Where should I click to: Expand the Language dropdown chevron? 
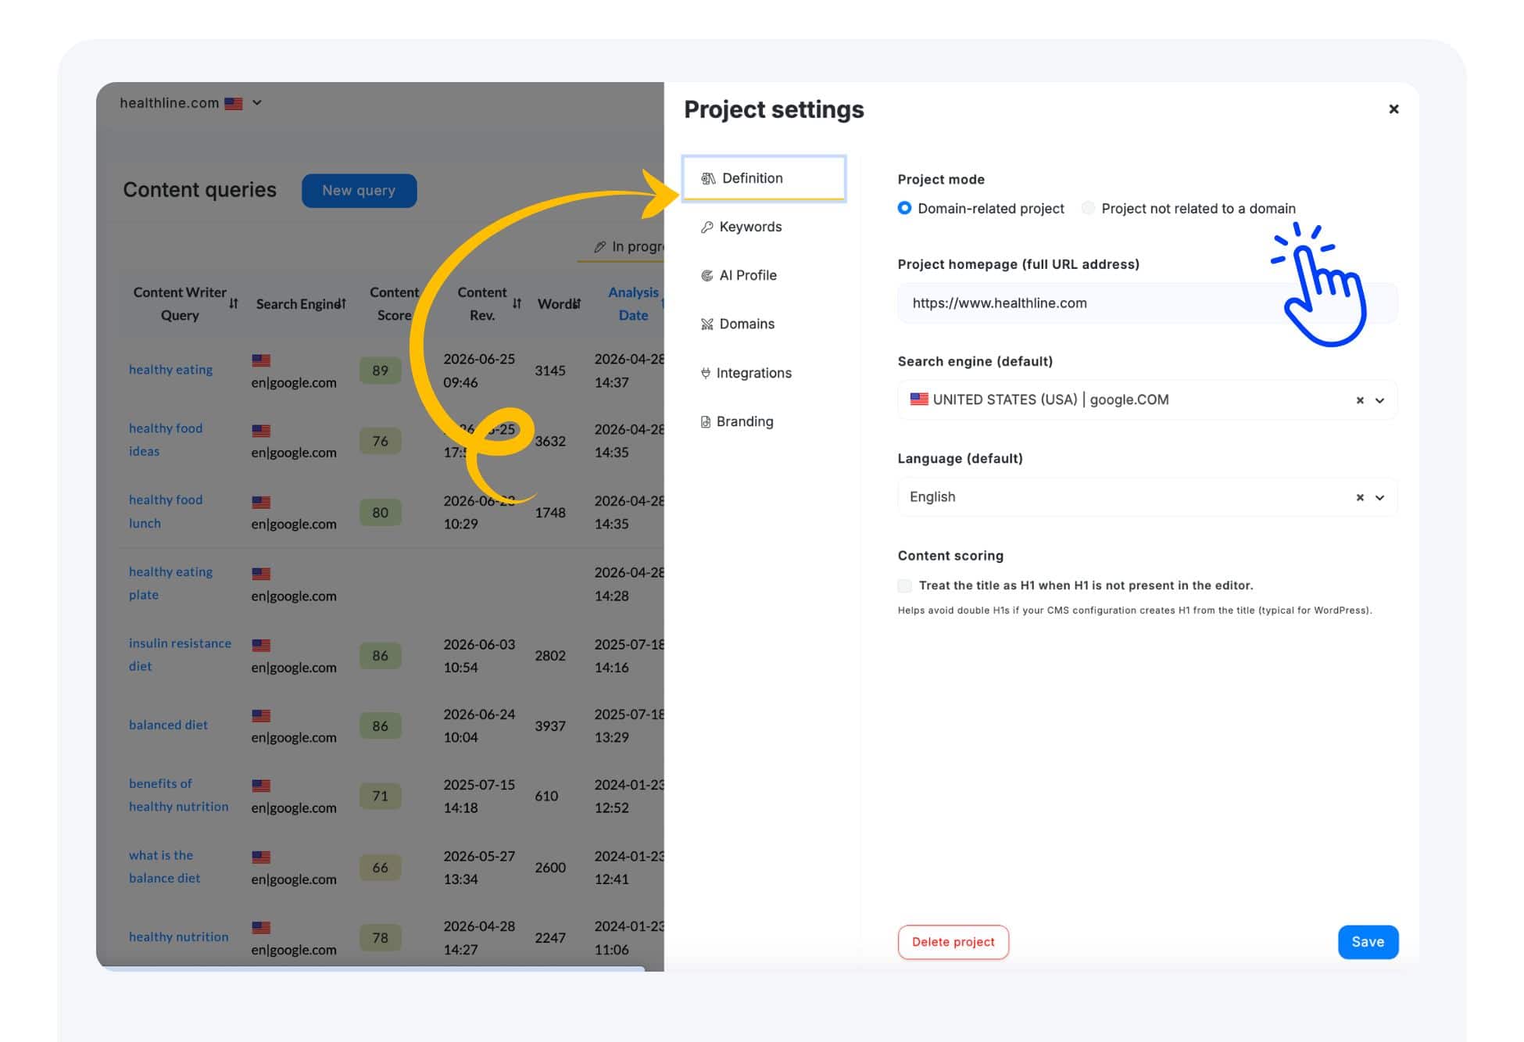pos(1380,497)
